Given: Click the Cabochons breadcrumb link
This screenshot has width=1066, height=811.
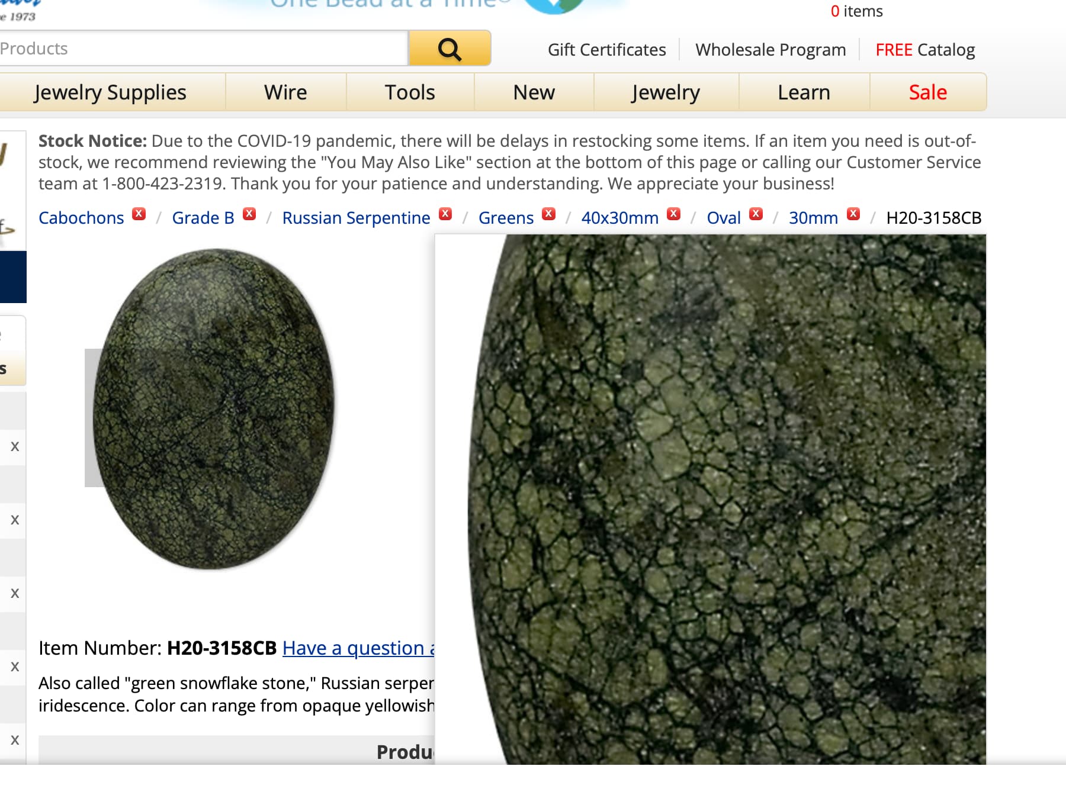Looking at the screenshot, I should coord(81,218).
